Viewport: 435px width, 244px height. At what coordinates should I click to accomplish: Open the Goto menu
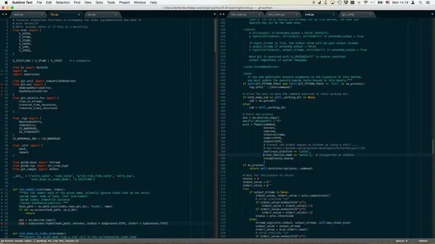click(x=99, y=3)
